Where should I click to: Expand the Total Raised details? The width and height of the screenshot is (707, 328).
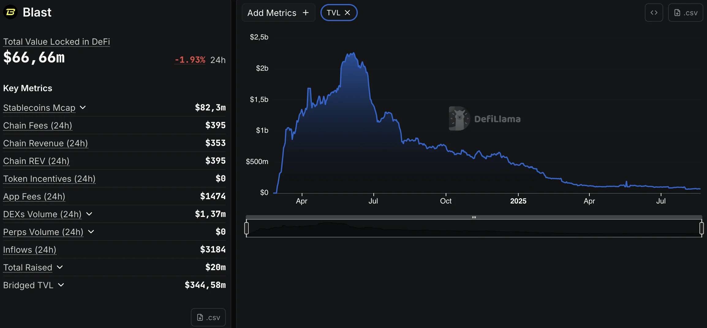[60, 267]
